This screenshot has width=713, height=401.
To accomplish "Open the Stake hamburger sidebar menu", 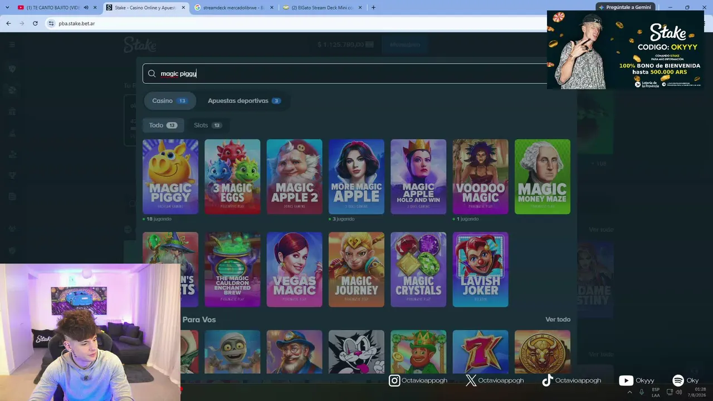I will [x=12, y=45].
